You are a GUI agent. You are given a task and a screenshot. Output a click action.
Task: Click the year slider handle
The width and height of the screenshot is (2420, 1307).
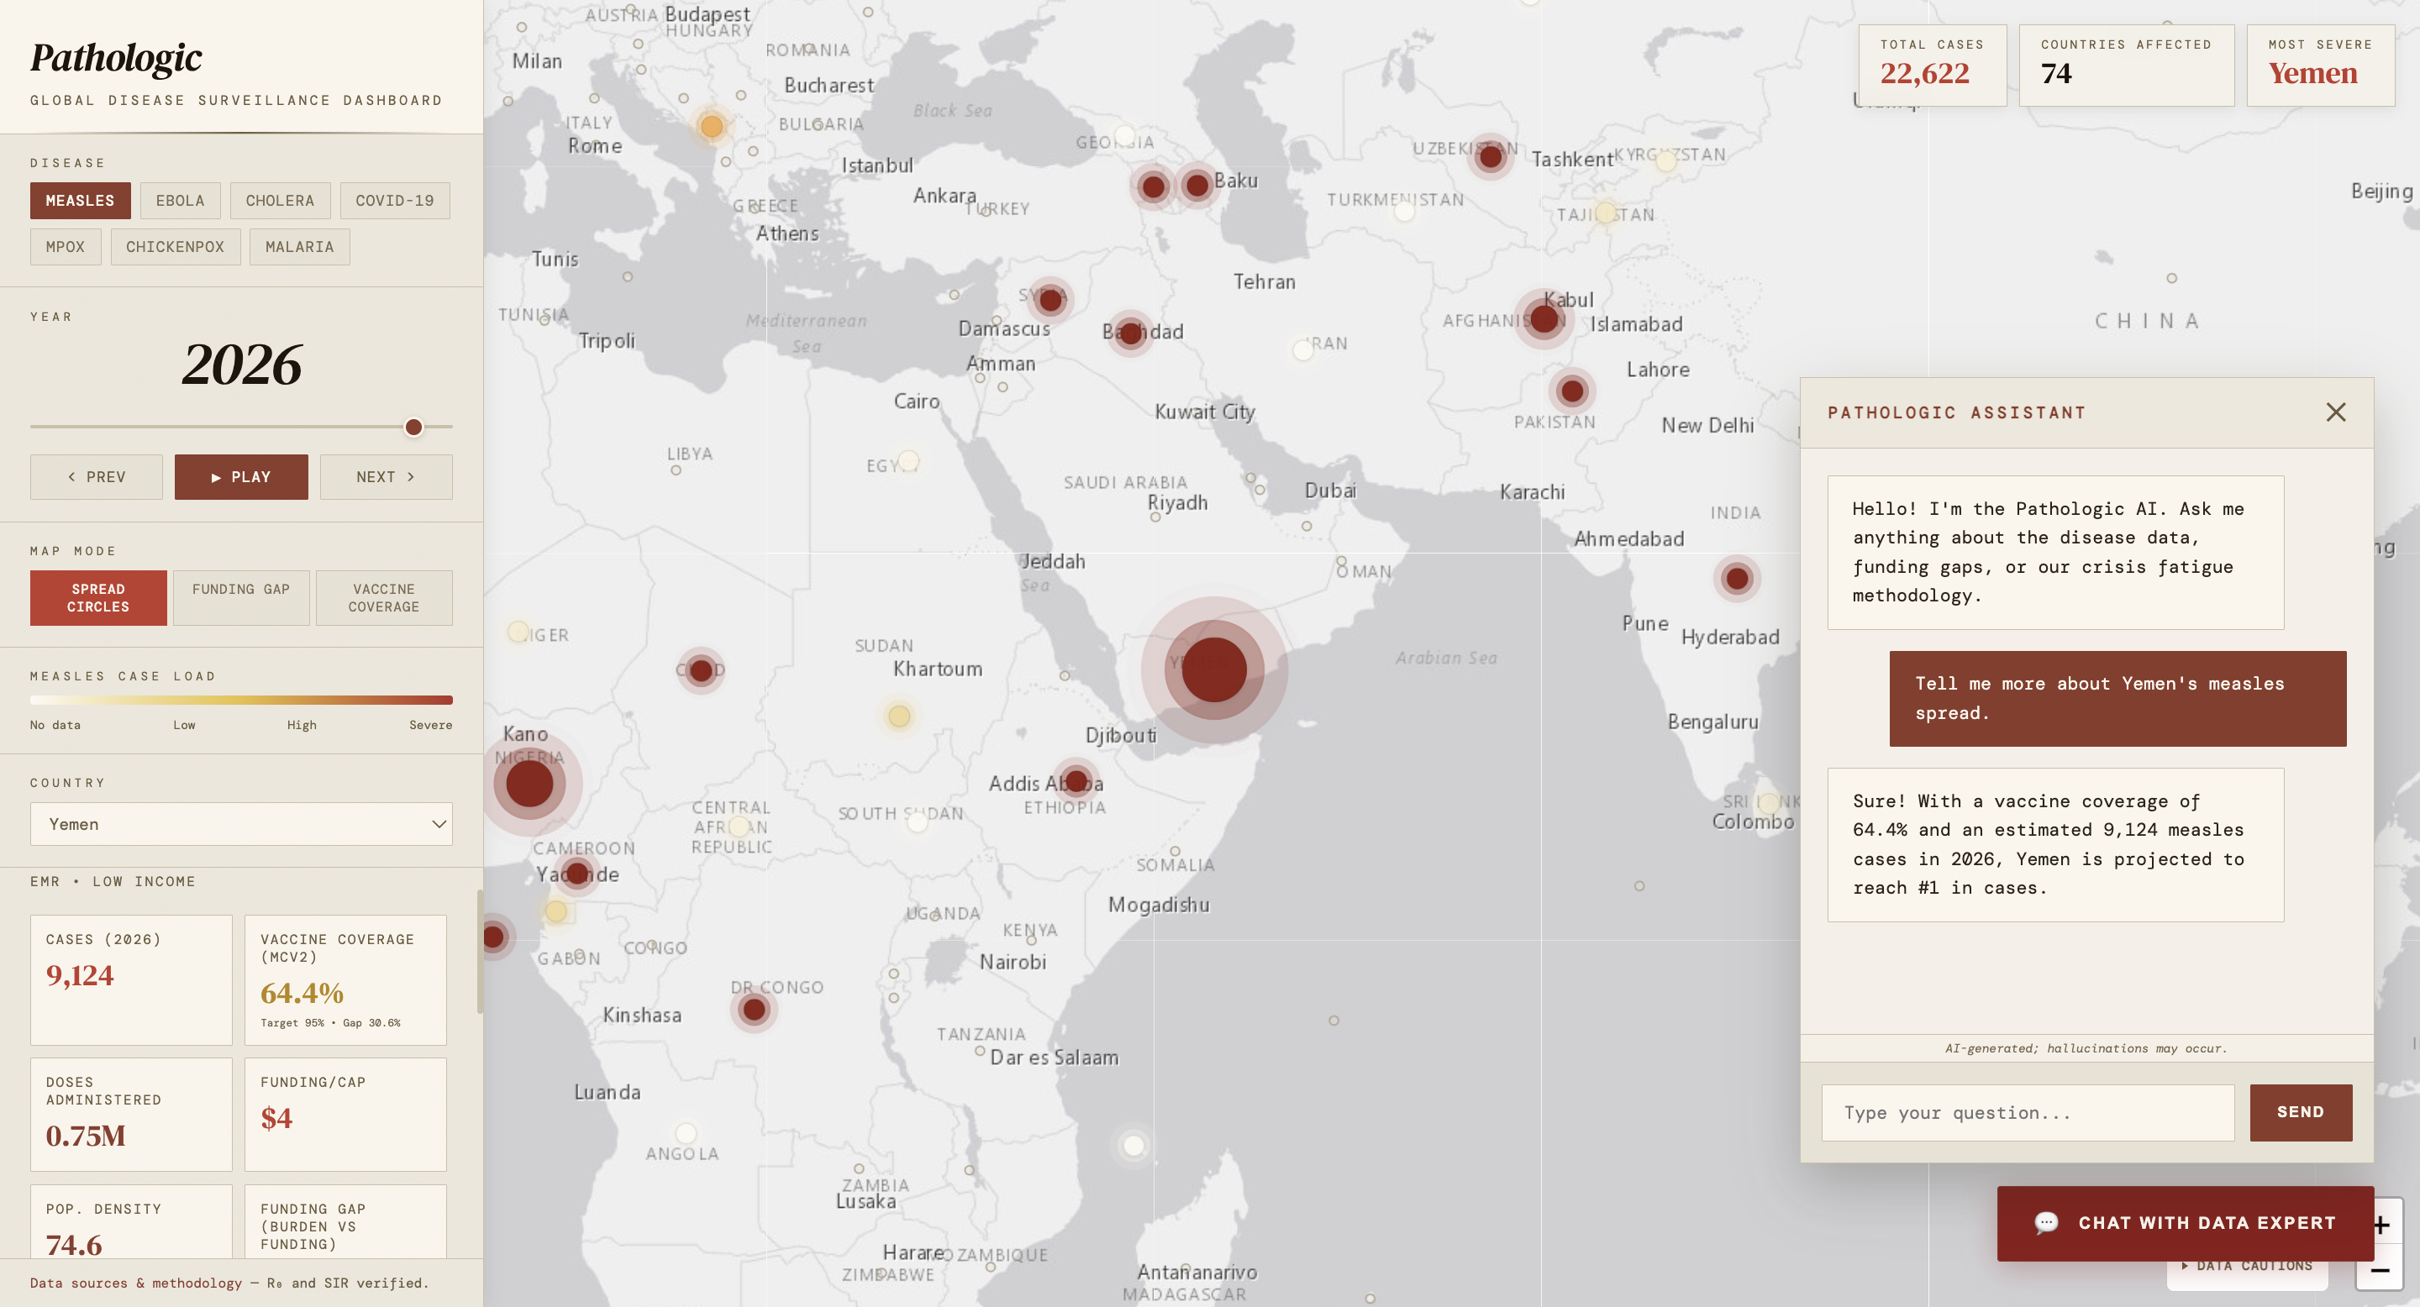click(413, 428)
